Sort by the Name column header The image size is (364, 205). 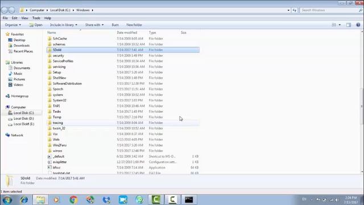point(81,32)
